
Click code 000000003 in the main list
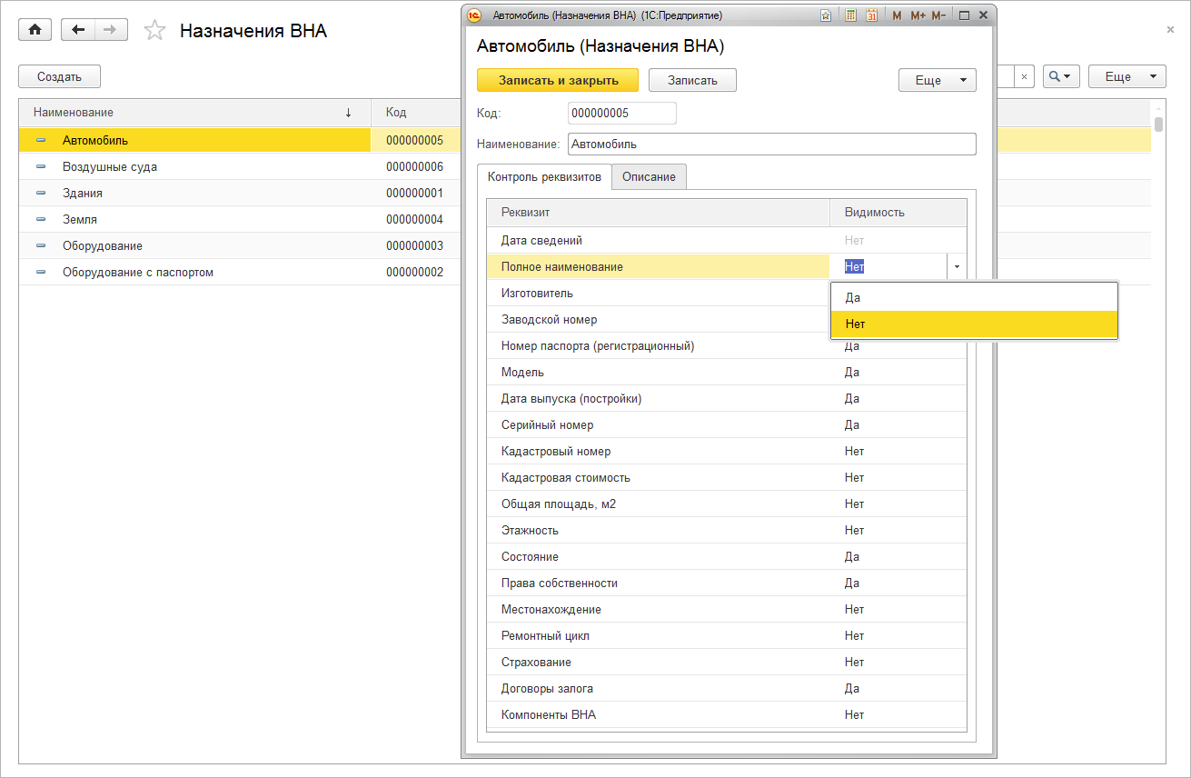(x=414, y=245)
